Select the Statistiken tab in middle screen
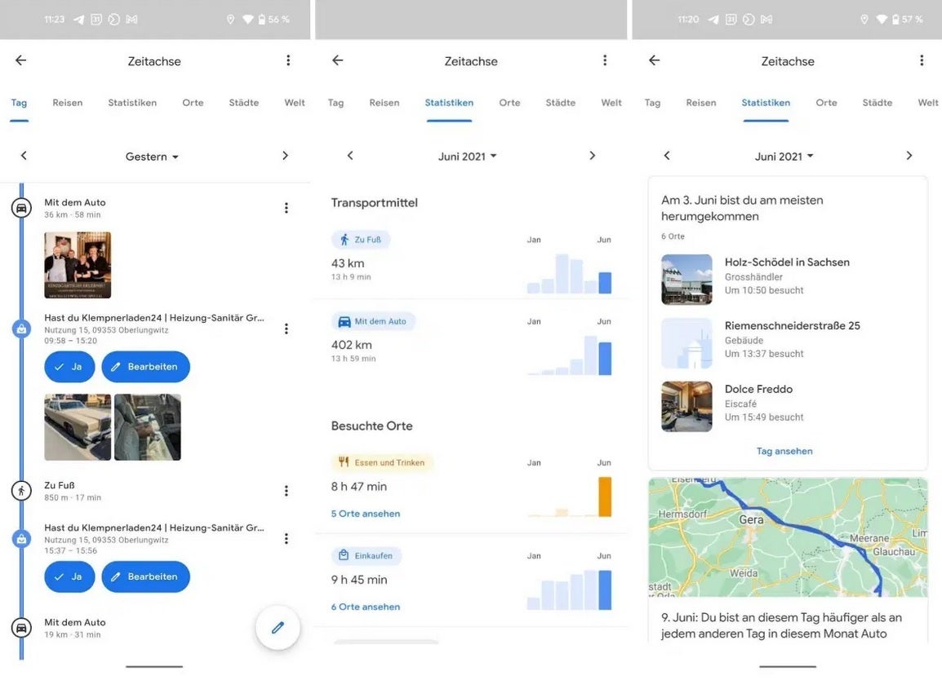This screenshot has width=942, height=689. point(449,103)
